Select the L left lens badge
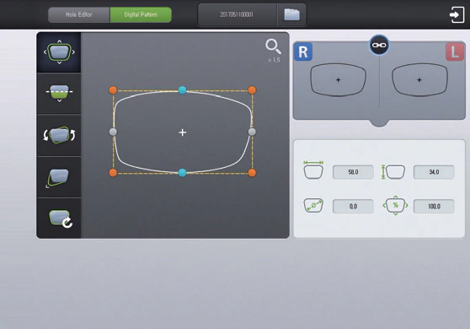The width and height of the screenshot is (470, 329). point(455,52)
